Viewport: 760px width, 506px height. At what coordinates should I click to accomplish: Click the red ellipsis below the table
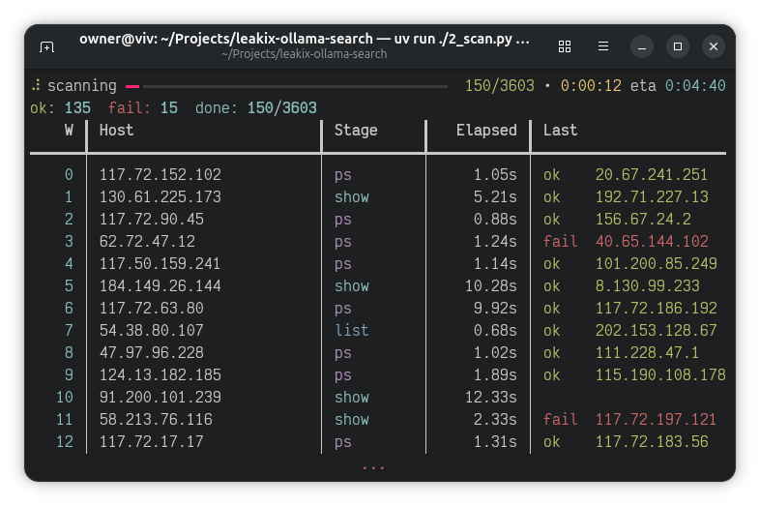(373, 467)
